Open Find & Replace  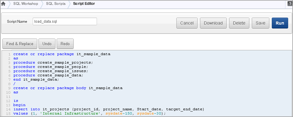[x=20, y=44]
